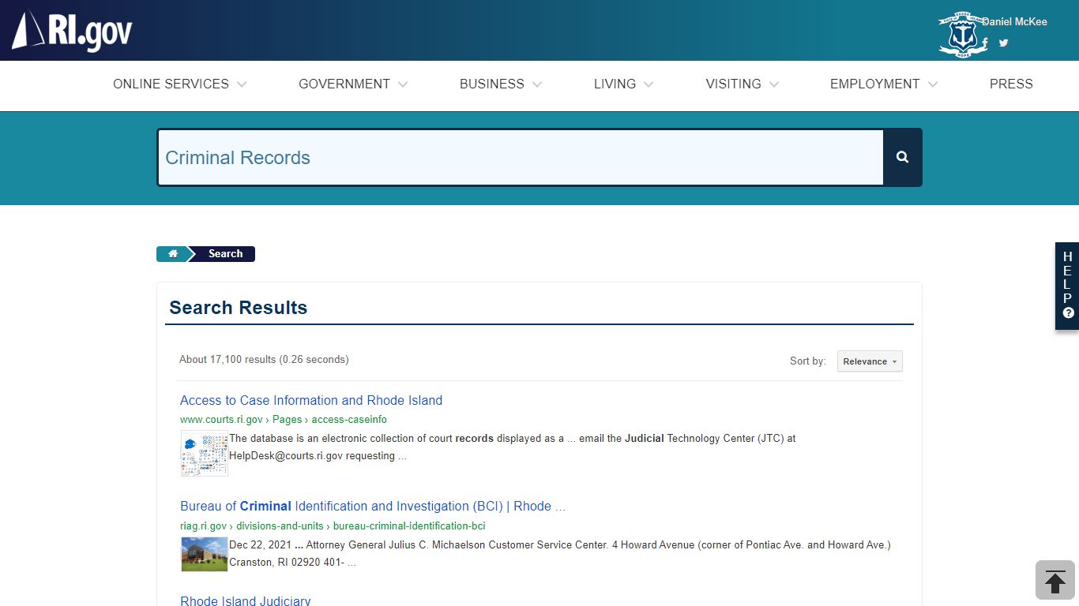
Task: Click the Search Results heading
Action: point(239,308)
